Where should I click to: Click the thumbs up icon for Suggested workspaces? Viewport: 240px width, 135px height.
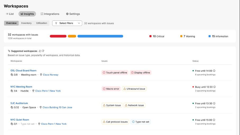(40, 51)
